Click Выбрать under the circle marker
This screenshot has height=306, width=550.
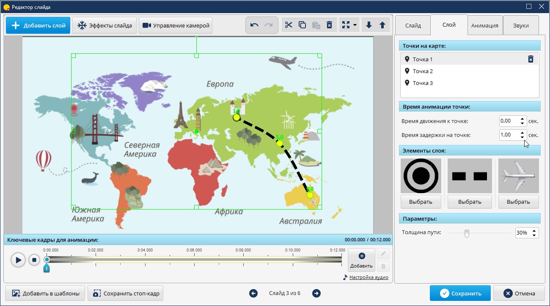point(421,202)
